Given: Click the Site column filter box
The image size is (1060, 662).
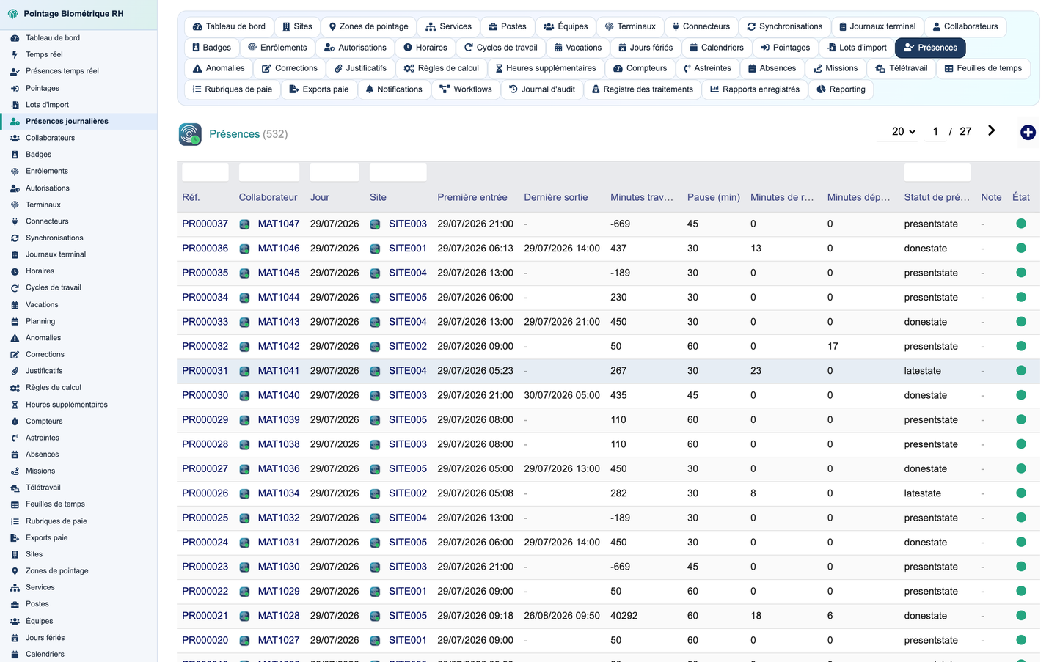Looking at the screenshot, I should (398, 172).
